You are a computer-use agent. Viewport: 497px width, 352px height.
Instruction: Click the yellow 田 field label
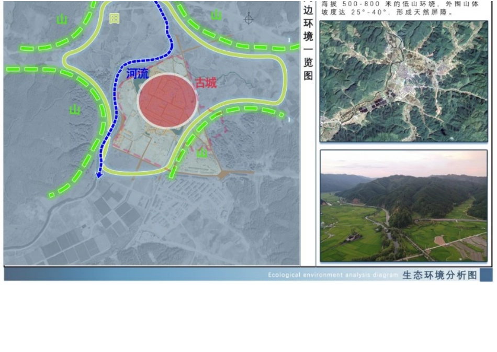click(114, 19)
